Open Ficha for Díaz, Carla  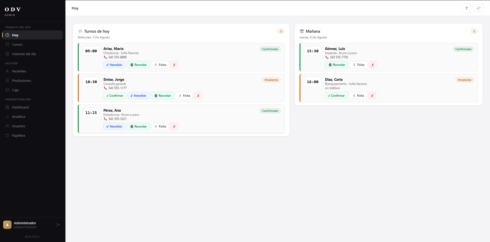pyautogui.click(x=358, y=96)
